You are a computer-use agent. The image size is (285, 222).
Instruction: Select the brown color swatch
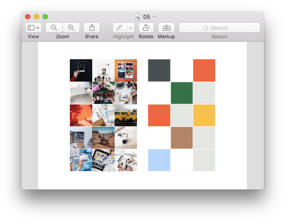pos(181,137)
